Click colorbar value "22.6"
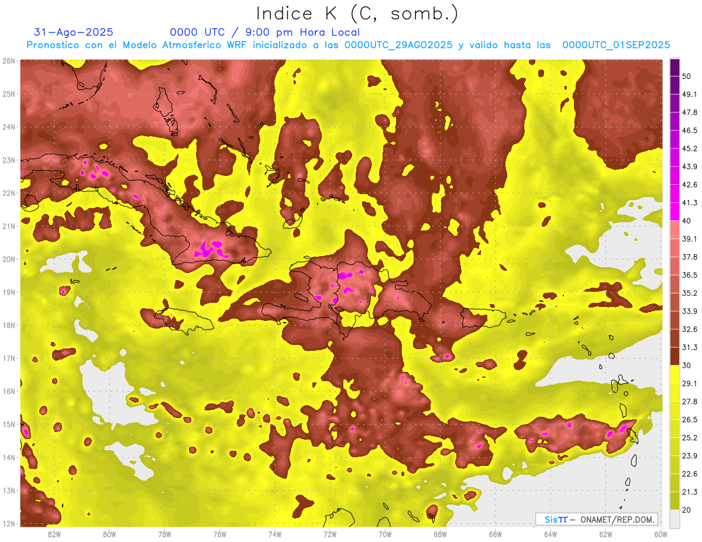Image resolution: width=702 pixels, height=542 pixels. coord(690,474)
